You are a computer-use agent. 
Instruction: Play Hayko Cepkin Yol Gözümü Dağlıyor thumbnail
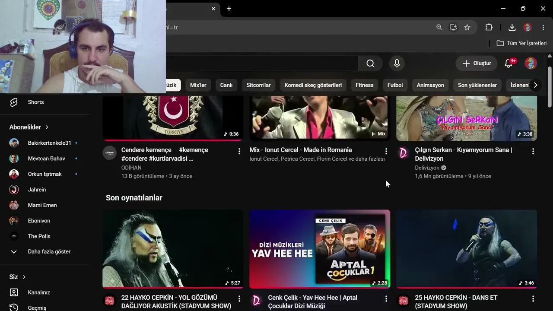click(173, 249)
